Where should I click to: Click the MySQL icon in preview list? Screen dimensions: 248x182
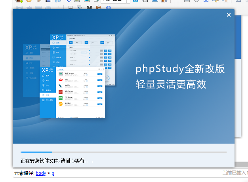(61, 85)
